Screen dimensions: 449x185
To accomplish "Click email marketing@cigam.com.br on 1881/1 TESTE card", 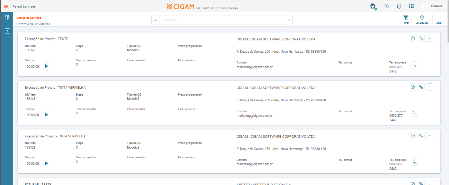I will coord(255,67).
